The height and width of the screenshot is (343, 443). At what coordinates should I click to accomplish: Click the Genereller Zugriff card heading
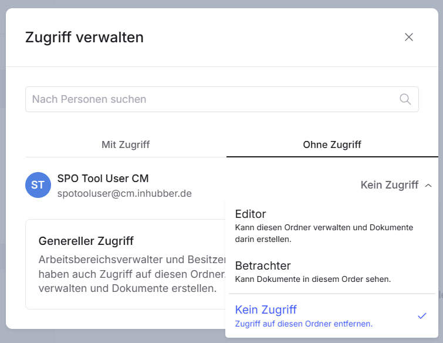[86, 241]
